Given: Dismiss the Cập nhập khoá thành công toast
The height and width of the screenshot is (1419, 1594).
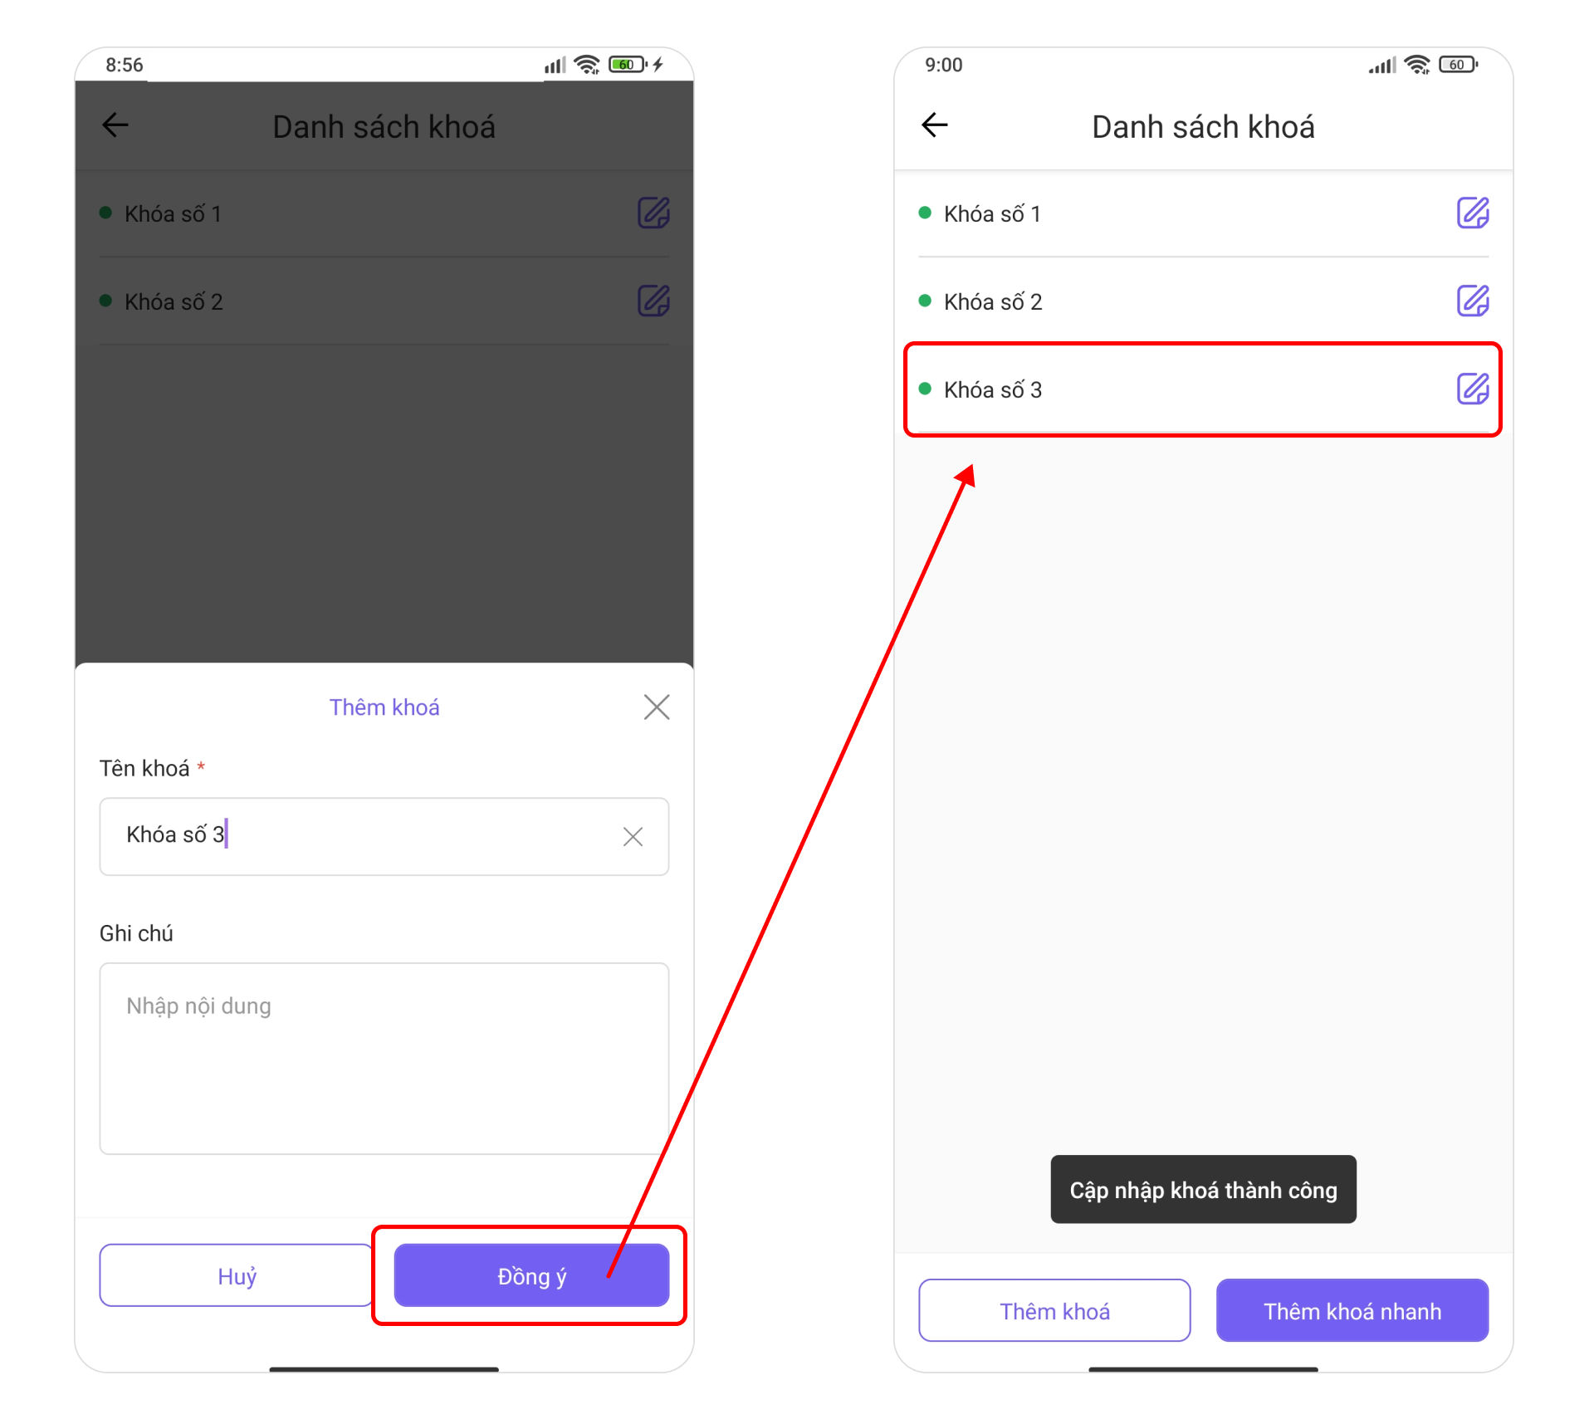Looking at the screenshot, I should (x=1203, y=1189).
